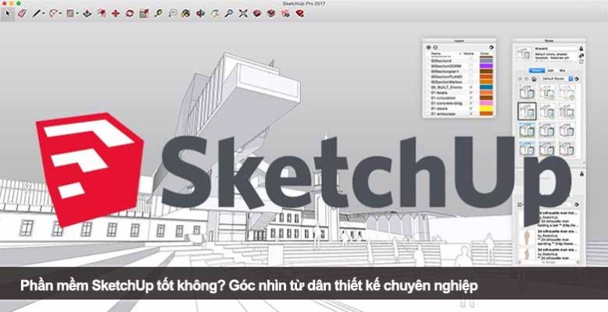Screen dimensions: 608x312
Task: Uncheck visibility of 01-doors layer
Action: pyautogui.click(x=470, y=108)
